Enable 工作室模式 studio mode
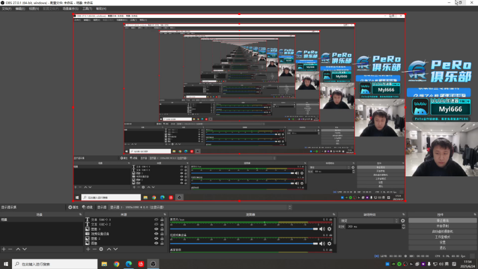 pos(442,237)
